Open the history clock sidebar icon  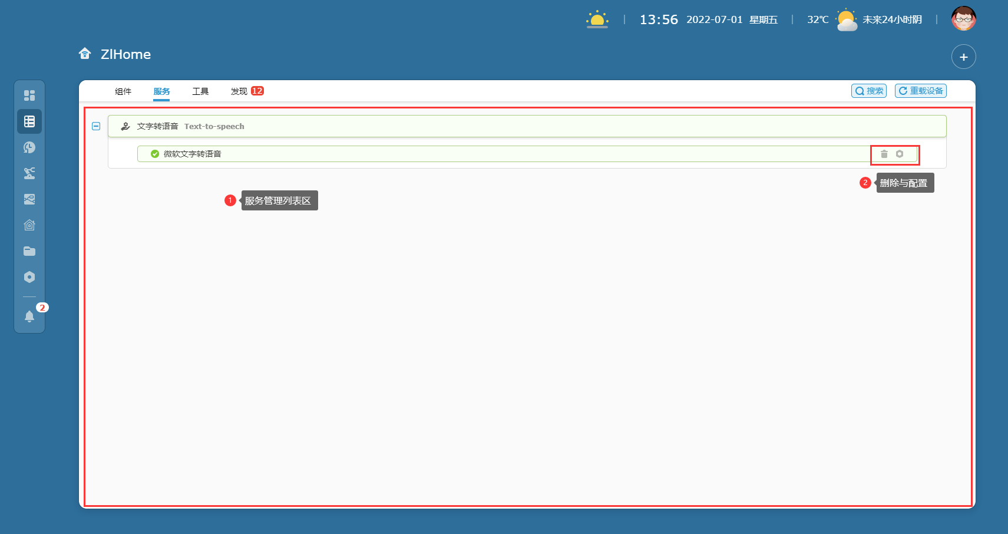point(29,147)
